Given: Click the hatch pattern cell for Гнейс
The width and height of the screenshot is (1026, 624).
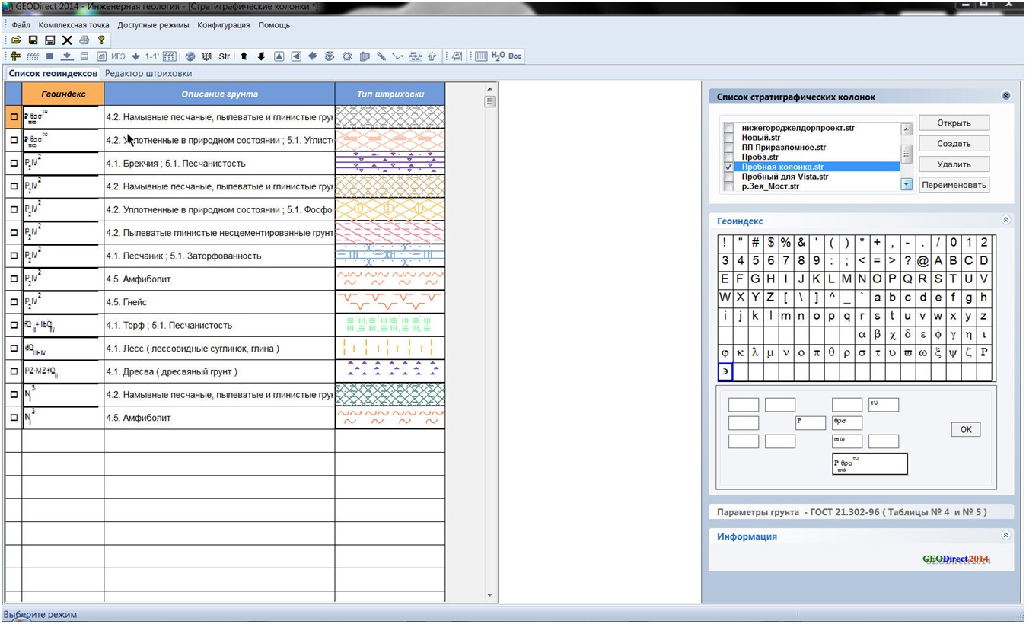Looking at the screenshot, I should (390, 302).
